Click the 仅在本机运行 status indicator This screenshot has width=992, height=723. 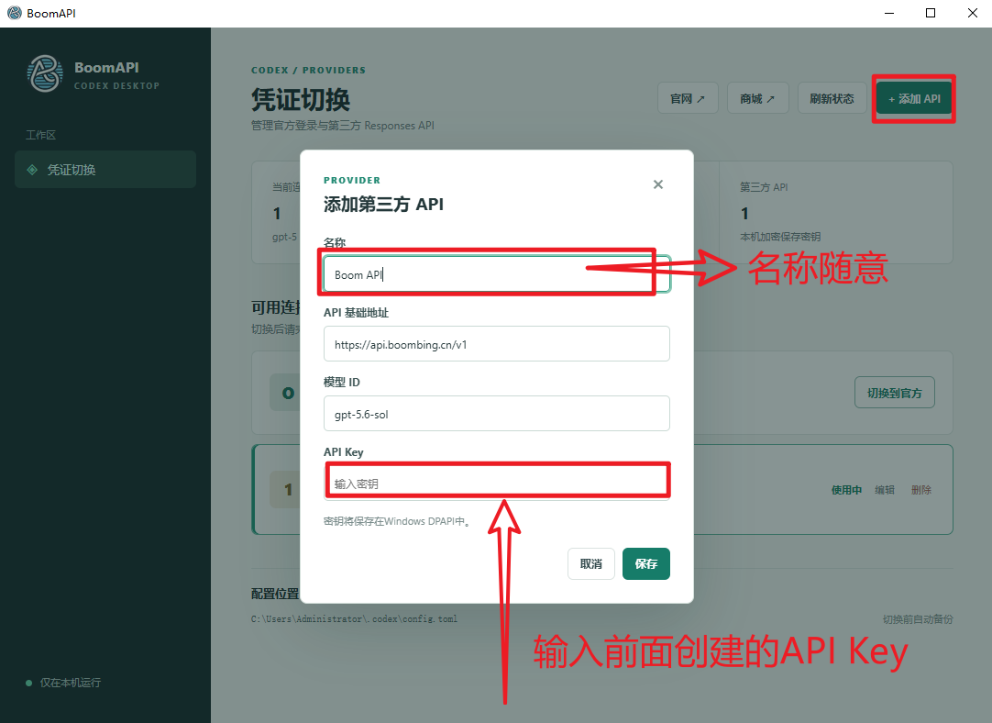pyautogui.click(x=63, y=683)
